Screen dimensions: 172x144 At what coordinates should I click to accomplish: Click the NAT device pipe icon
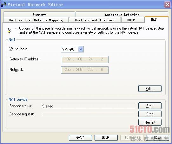[11, 30]
